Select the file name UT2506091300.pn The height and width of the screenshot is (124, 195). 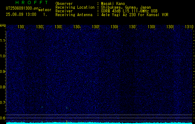click(x=22, y=8)
